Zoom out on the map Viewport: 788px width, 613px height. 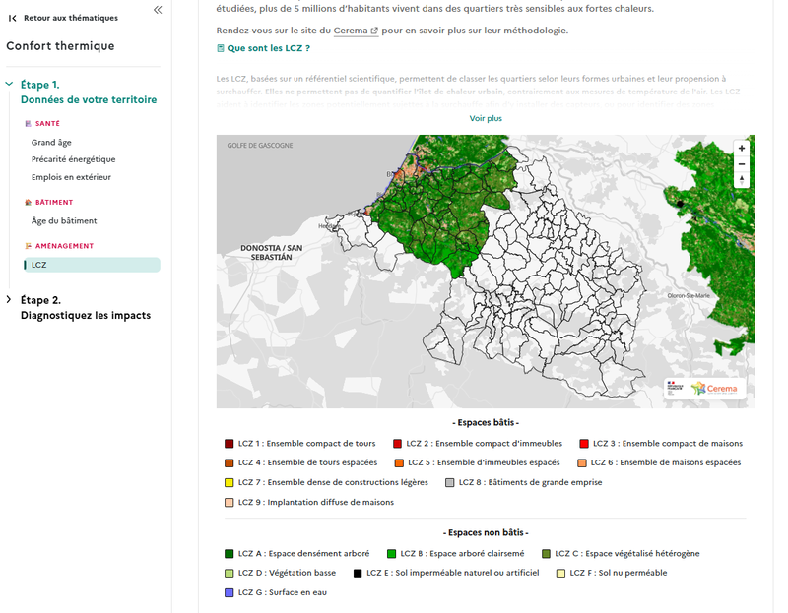click(x=742, y=164)
